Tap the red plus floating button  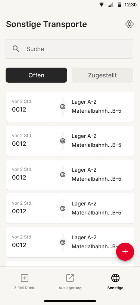coord(125,252)
